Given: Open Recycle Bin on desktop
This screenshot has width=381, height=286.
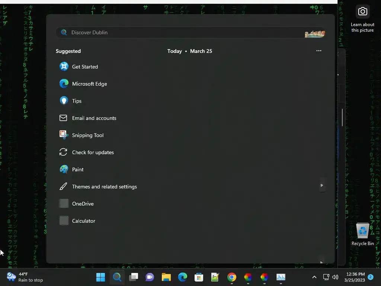Looking at the screenshot, I should click(362, 234).
